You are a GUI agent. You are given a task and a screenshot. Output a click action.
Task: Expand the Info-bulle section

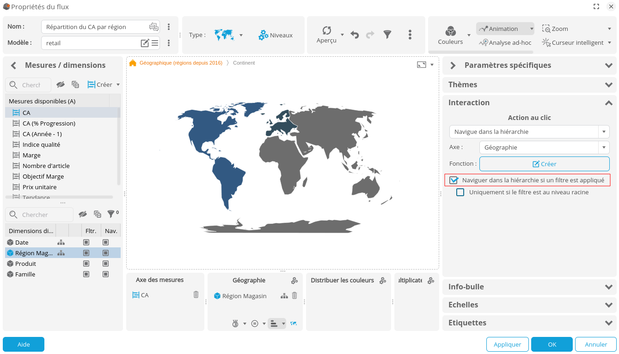(608, 287)
